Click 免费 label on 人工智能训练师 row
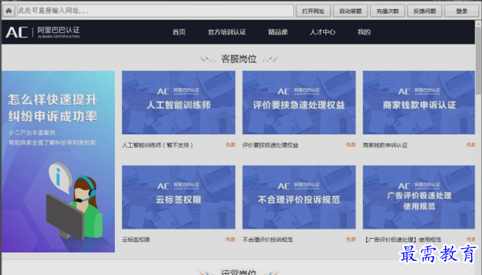The image size is (482, 275). click(230, 145)
